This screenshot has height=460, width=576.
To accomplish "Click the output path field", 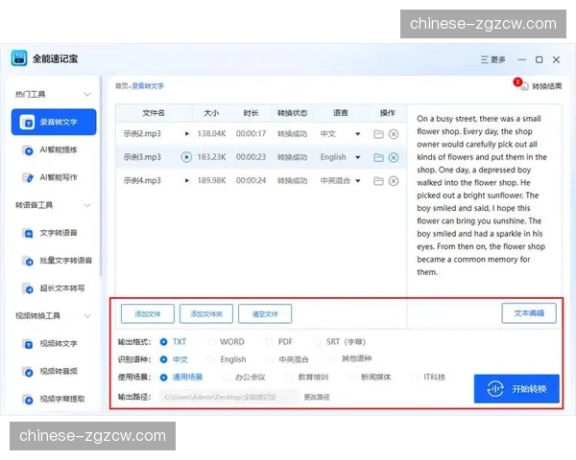I will pyautogui.click(x=229, y=397).
